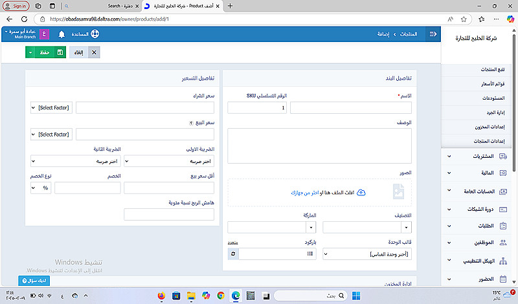Open the التصنيف category dropdown arrow
Screen dimensions: 518x304
(406, 227)
